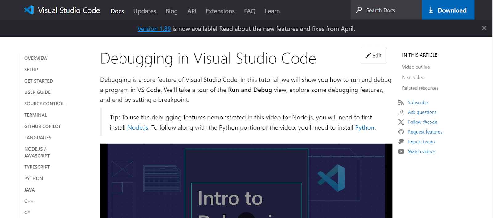The image size is (493, 218).
Task: Open the Updates menu item
Action: click(145, 11)
